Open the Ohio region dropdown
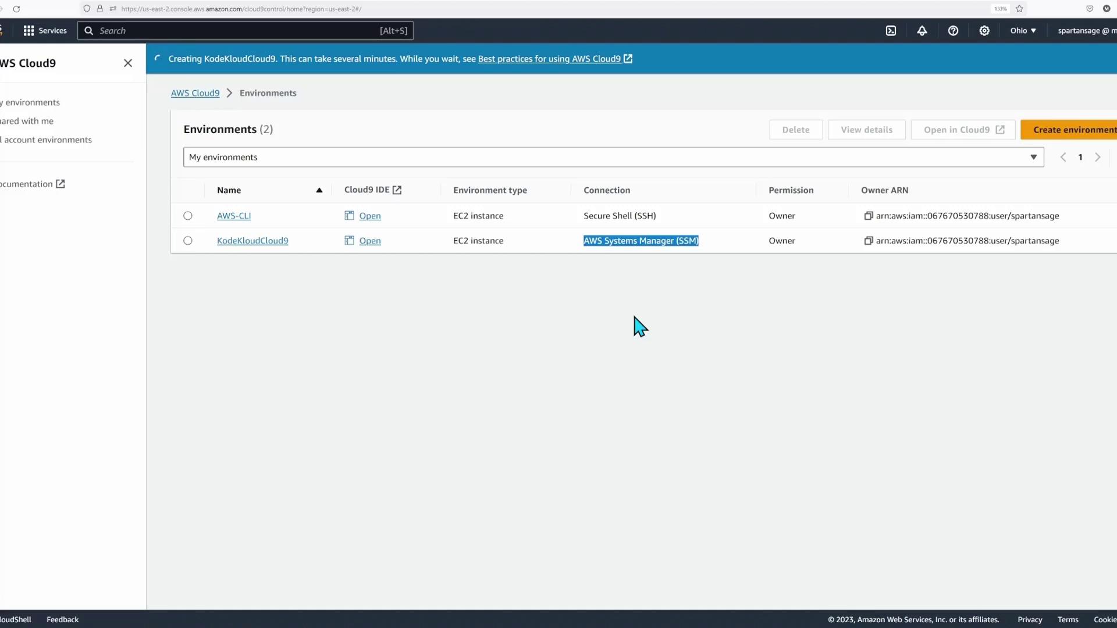Viewport: 1117px width, 628px height. pyautogui.click(x=1023, y=31)
